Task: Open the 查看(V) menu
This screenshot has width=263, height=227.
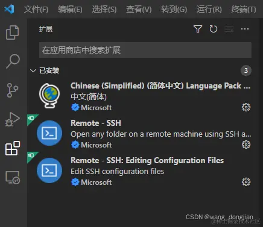Action: click(x=139, y=9)
